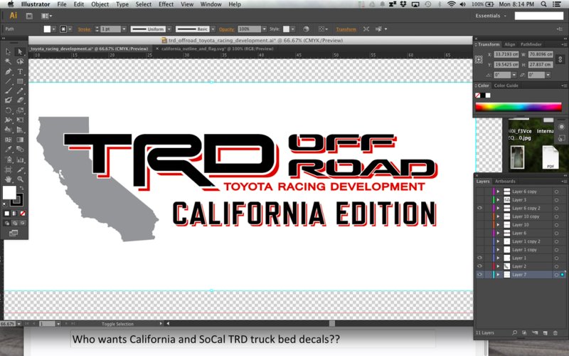This screenshot has width=569, height=356.
Task: Hide Layer 6 copy 2 via eye icon
Action: [x=479, y=208]
